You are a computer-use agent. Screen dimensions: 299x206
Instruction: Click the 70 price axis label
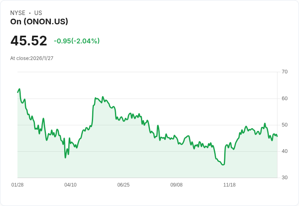pyautogui.click(x=284, y=72)
